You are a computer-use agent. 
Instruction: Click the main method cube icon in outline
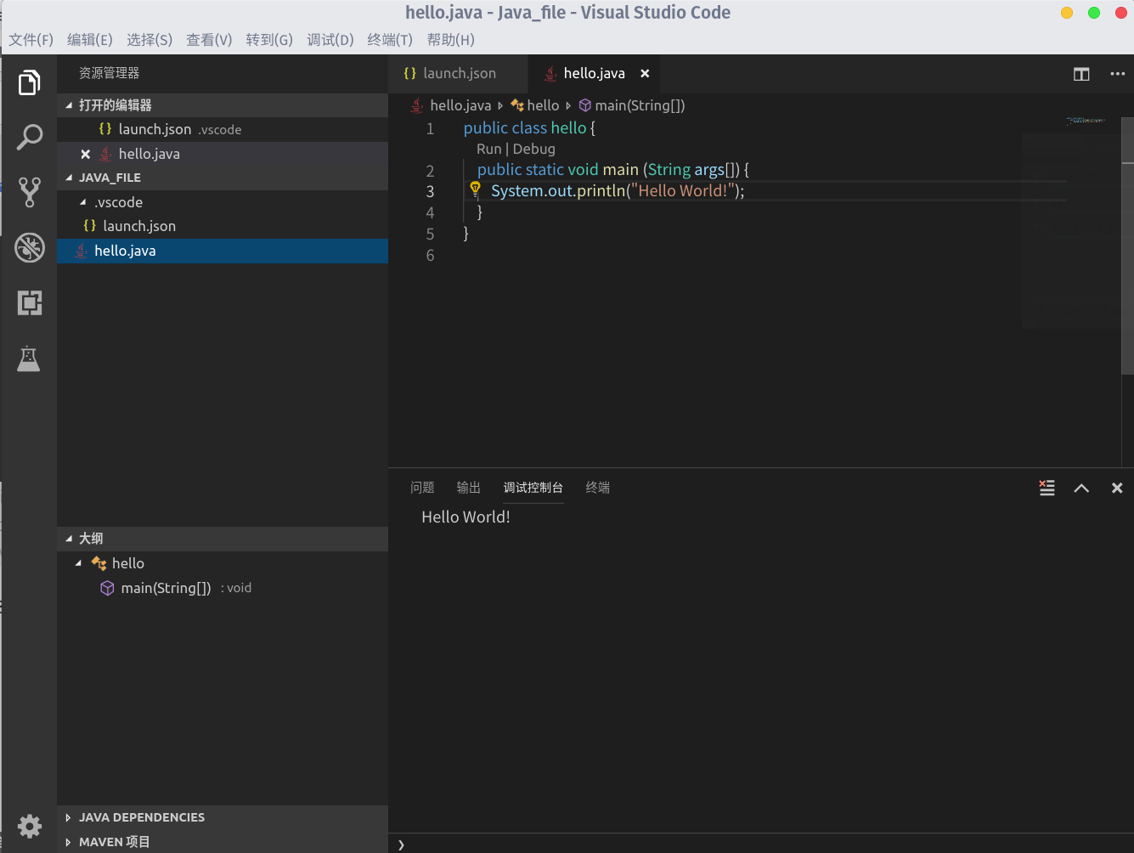pos(107,588)
